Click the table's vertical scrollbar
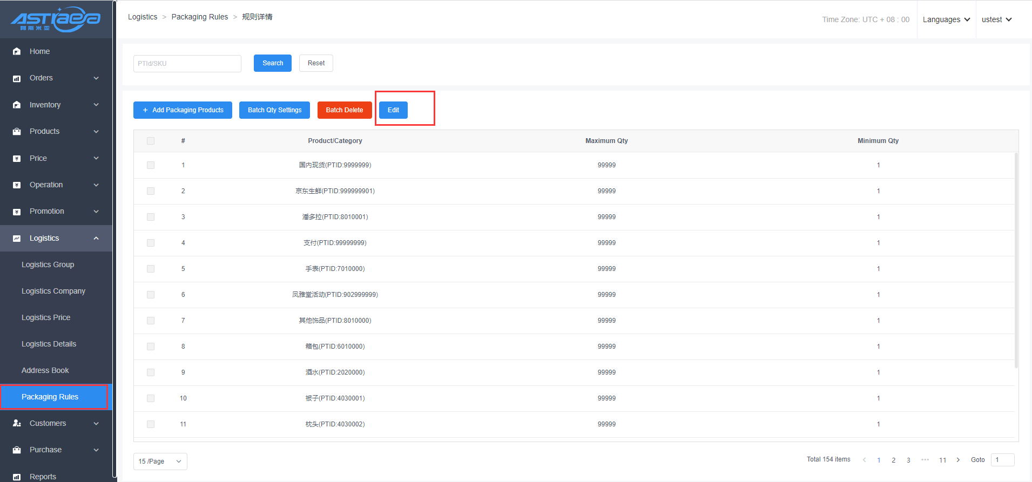Screen dimensions: 1032x482 (1016, 259)
